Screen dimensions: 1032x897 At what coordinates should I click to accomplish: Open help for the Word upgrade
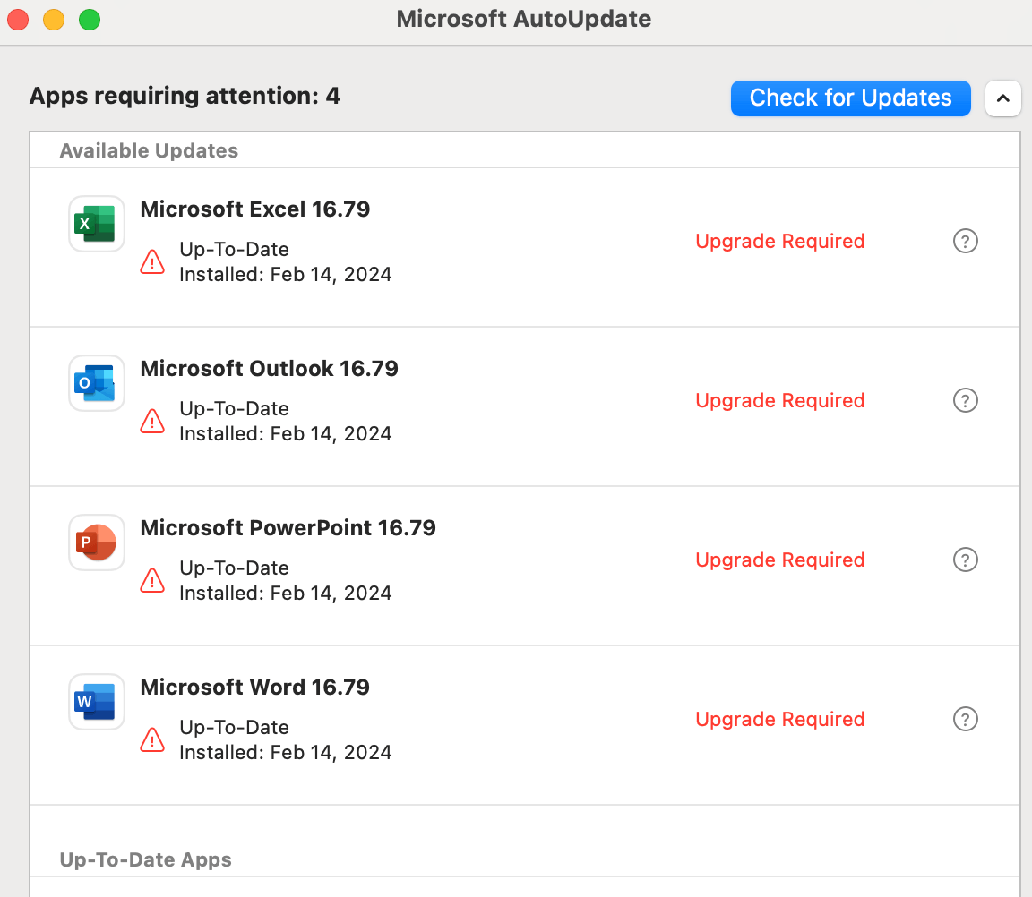(966, 719)
